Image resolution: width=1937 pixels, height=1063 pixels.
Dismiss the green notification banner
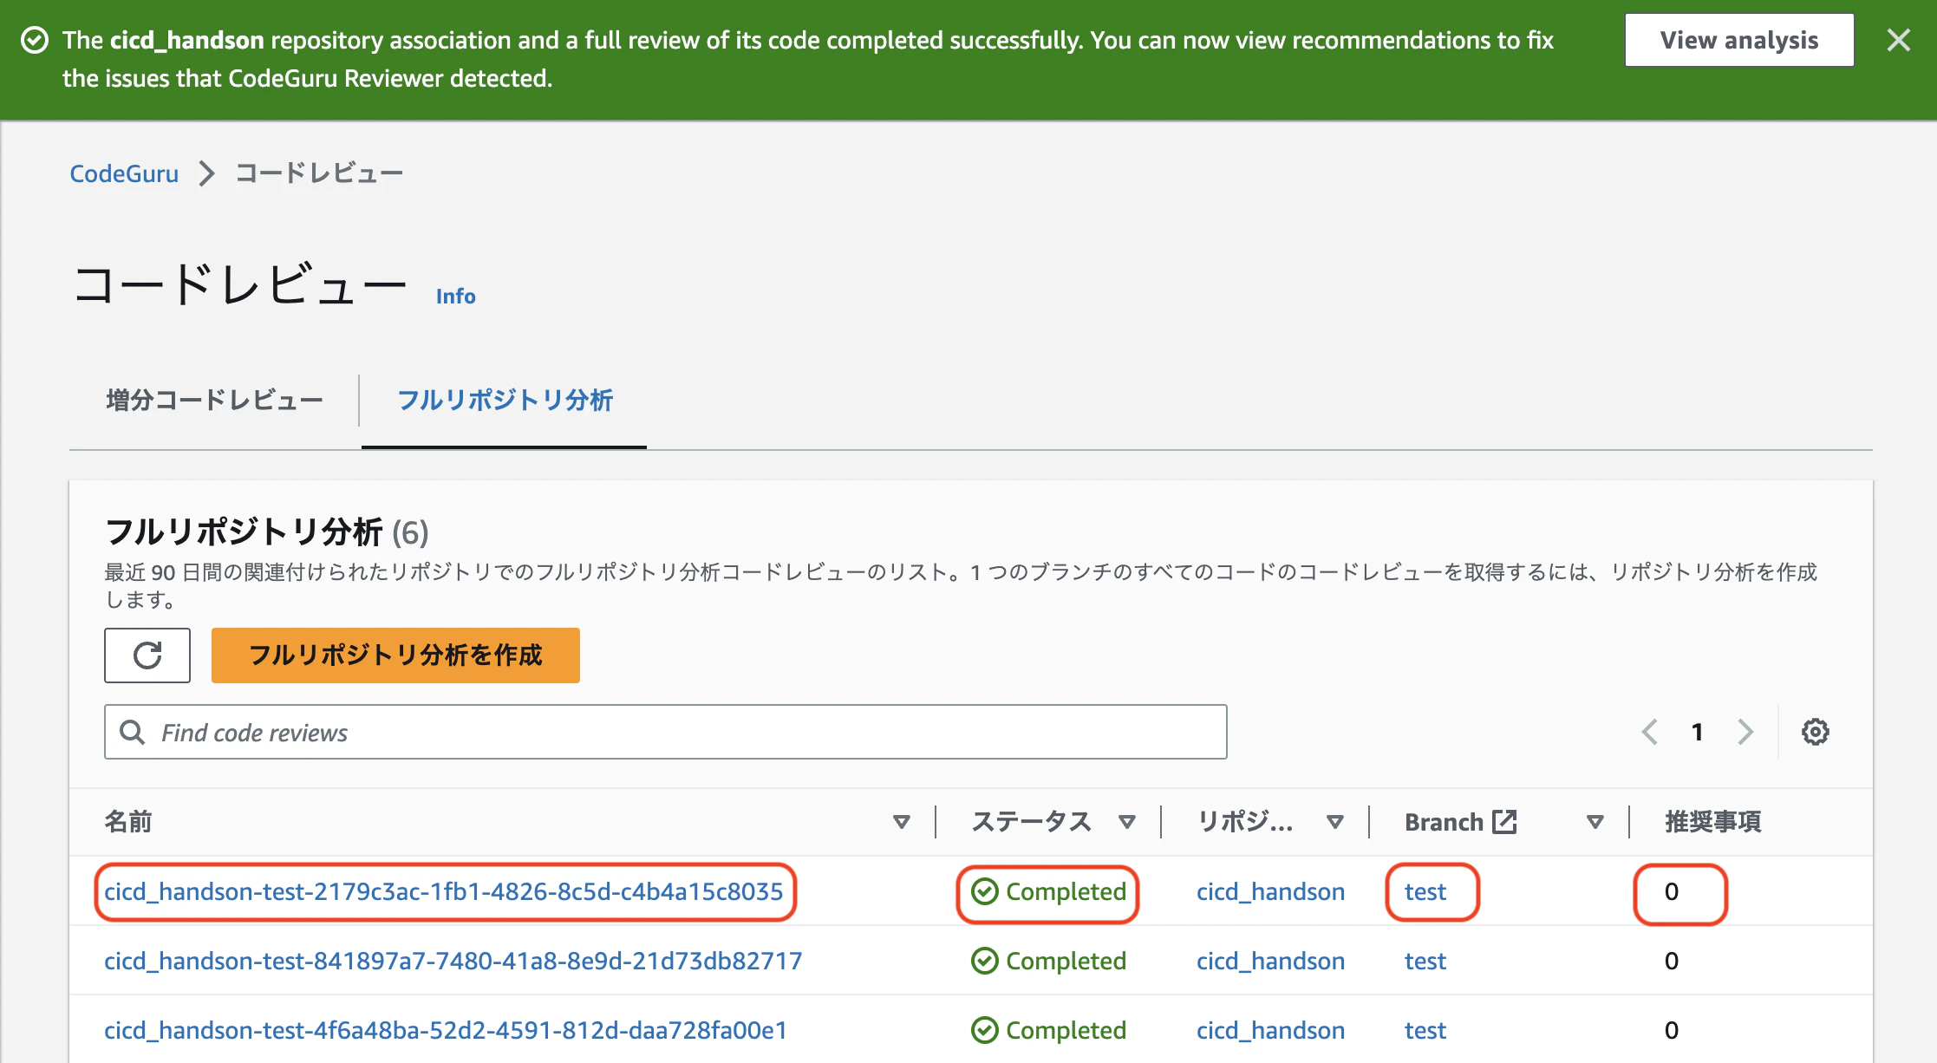(x=1899, y=39)
